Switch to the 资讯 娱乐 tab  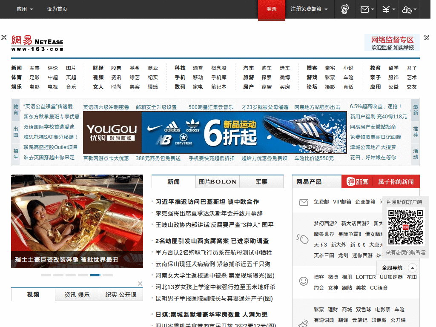pos(77,295)
